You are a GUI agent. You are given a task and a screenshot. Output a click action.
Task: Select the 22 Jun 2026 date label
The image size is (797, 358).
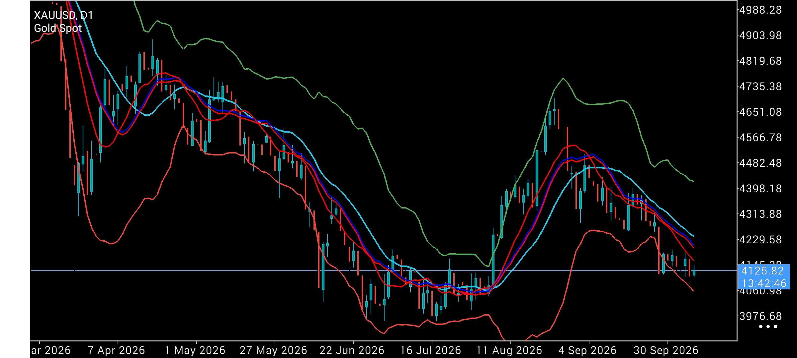click(x=352, y=350)
